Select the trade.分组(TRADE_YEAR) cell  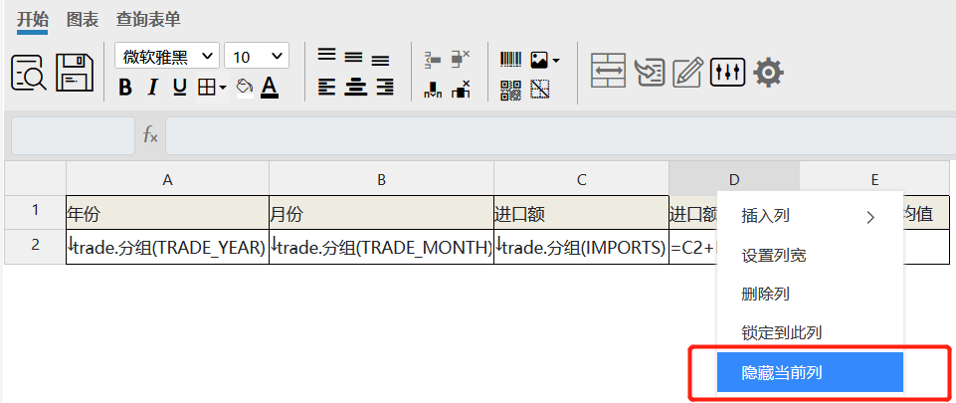[167, 247]
